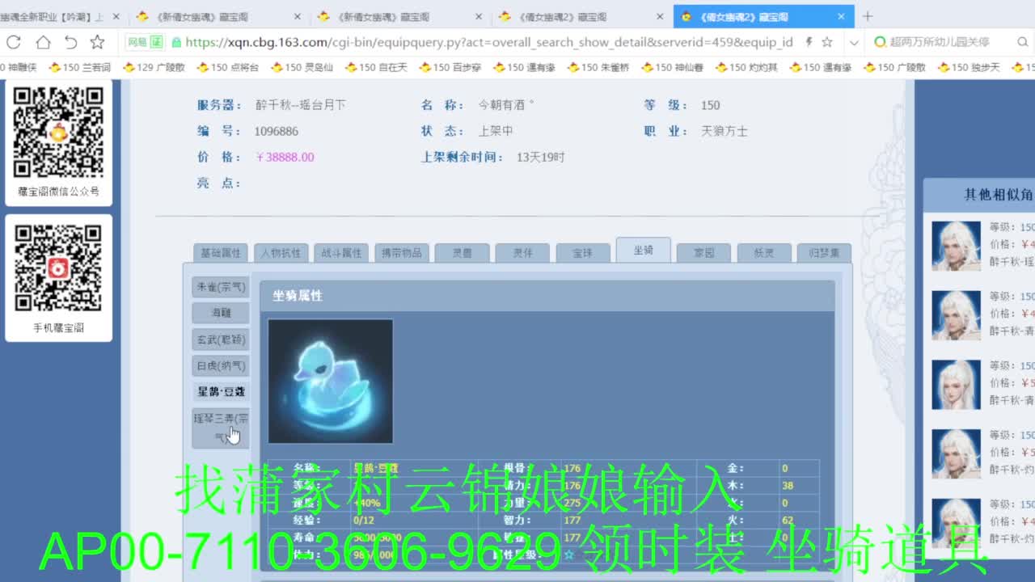Switch to the 战斗属性 tab
The width and height of the screenshot is (1035, 582).
coord(341,253)
